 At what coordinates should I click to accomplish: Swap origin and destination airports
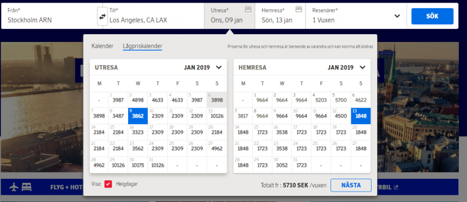(x=102, y=17)
